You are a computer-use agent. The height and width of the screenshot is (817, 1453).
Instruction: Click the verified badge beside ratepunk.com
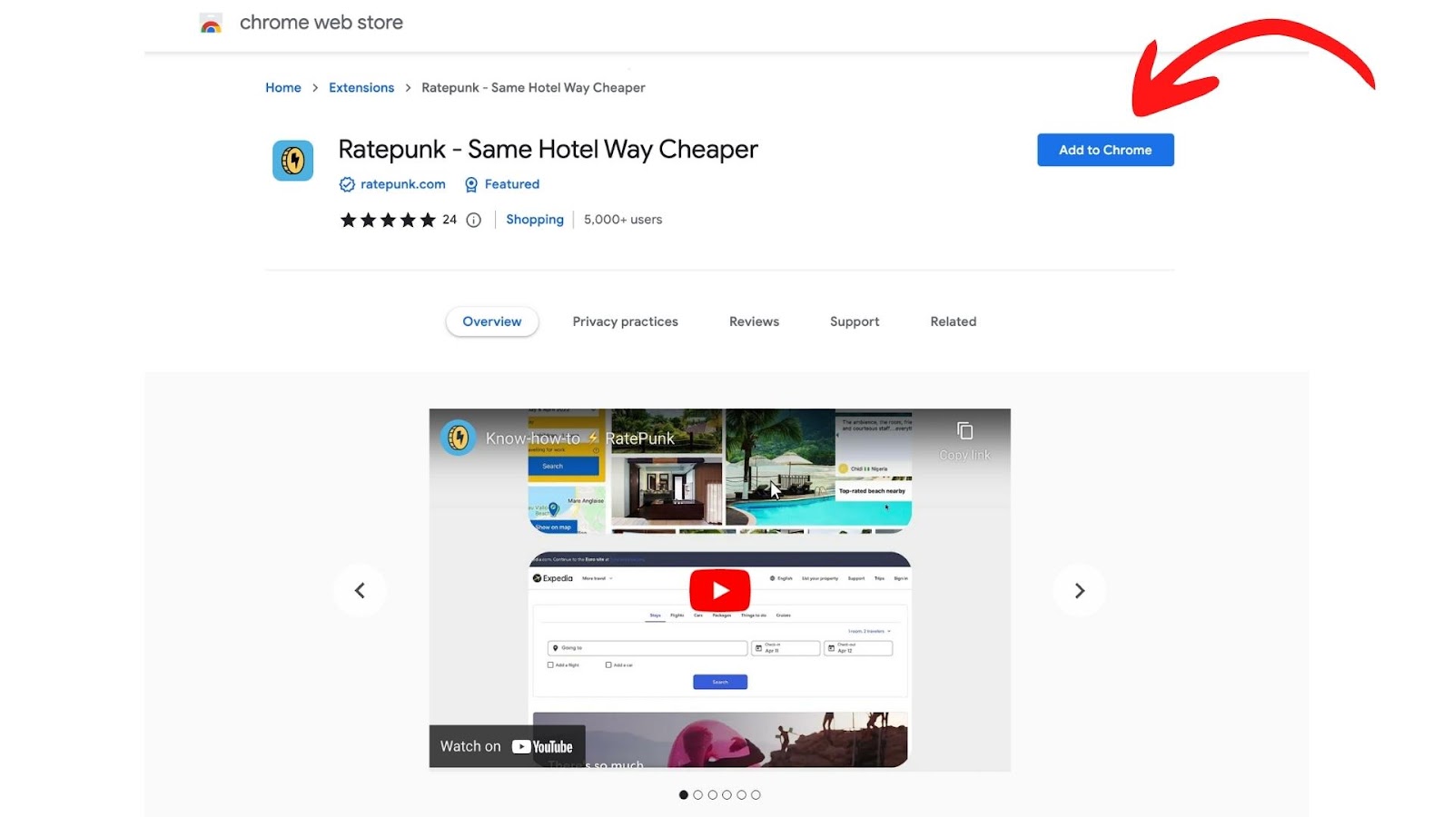tap(347, 184)
